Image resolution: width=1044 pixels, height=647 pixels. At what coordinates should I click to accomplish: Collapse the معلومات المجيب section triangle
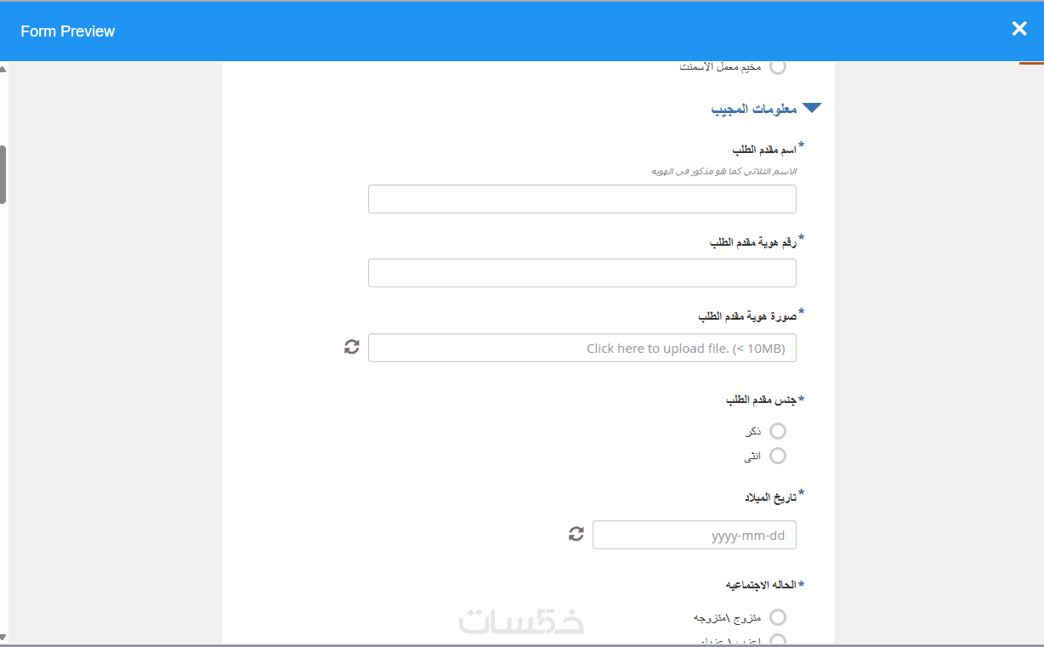tap(812, 109)
